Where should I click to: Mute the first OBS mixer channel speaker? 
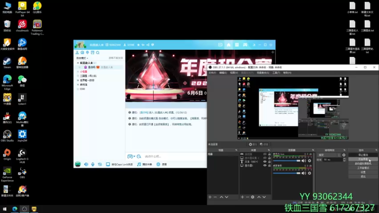pyautogui.click(x=304, y=161)
